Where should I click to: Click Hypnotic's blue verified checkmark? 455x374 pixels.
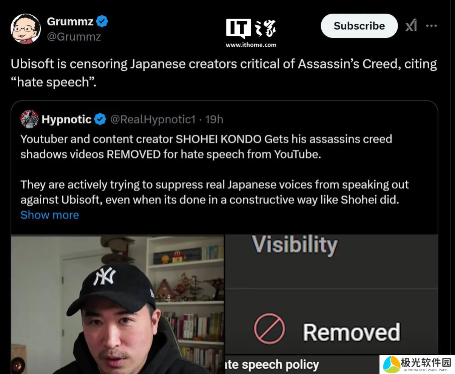coord(100,119)
